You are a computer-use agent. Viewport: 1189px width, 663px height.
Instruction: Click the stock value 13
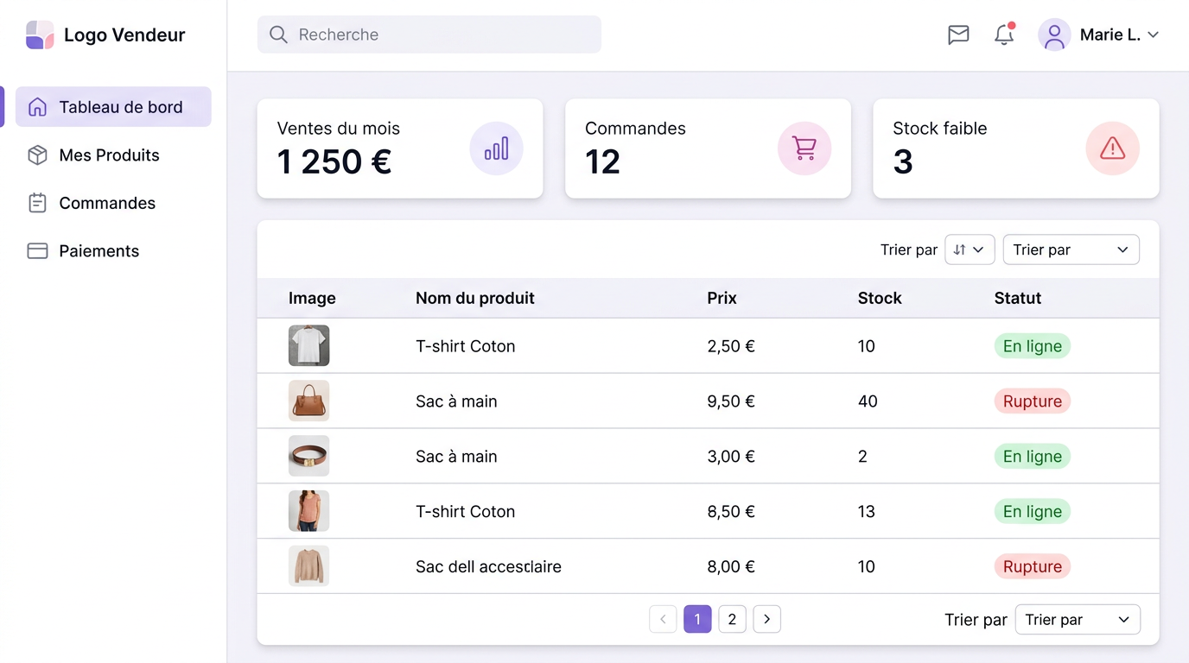(x=867, y=511)
